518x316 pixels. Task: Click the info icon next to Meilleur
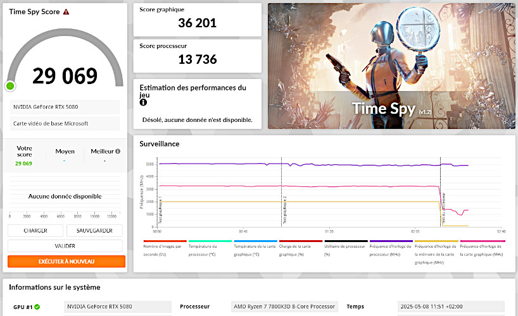point(118,151)
